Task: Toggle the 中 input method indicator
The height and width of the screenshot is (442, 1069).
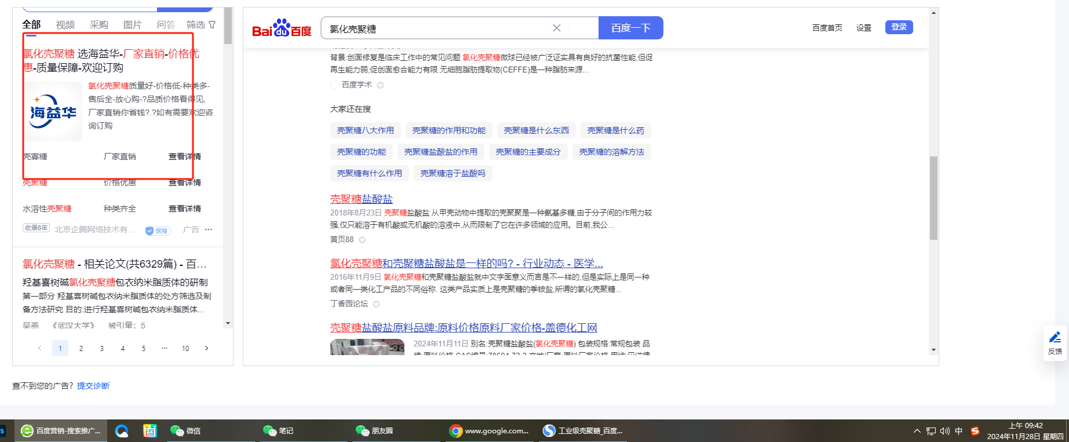Action: (x=959, y=431)
